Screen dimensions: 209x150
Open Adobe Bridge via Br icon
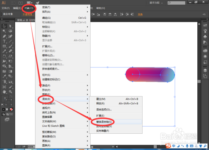pos(13,3)
